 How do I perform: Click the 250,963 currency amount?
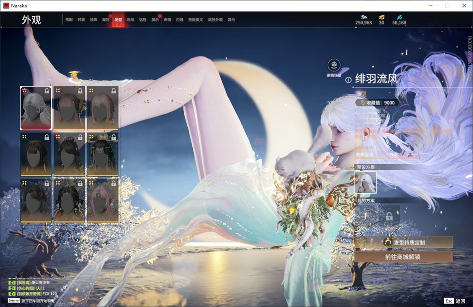[x=364, y=23]
